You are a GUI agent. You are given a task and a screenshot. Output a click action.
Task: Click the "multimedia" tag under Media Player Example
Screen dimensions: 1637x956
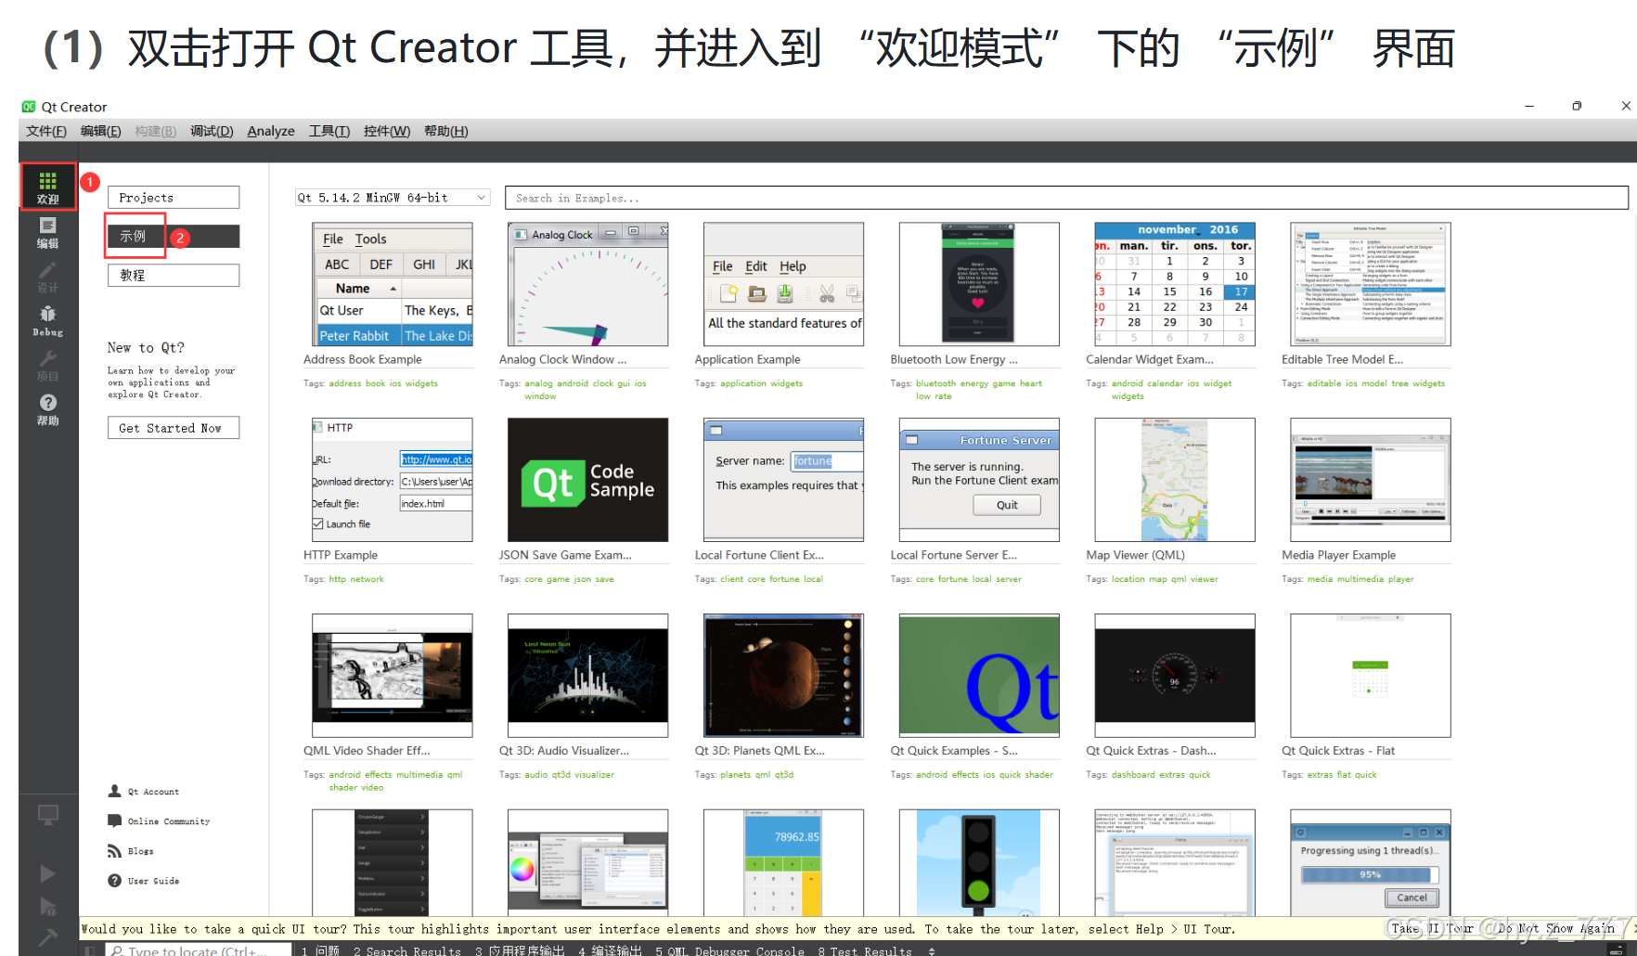[1360, 579]
